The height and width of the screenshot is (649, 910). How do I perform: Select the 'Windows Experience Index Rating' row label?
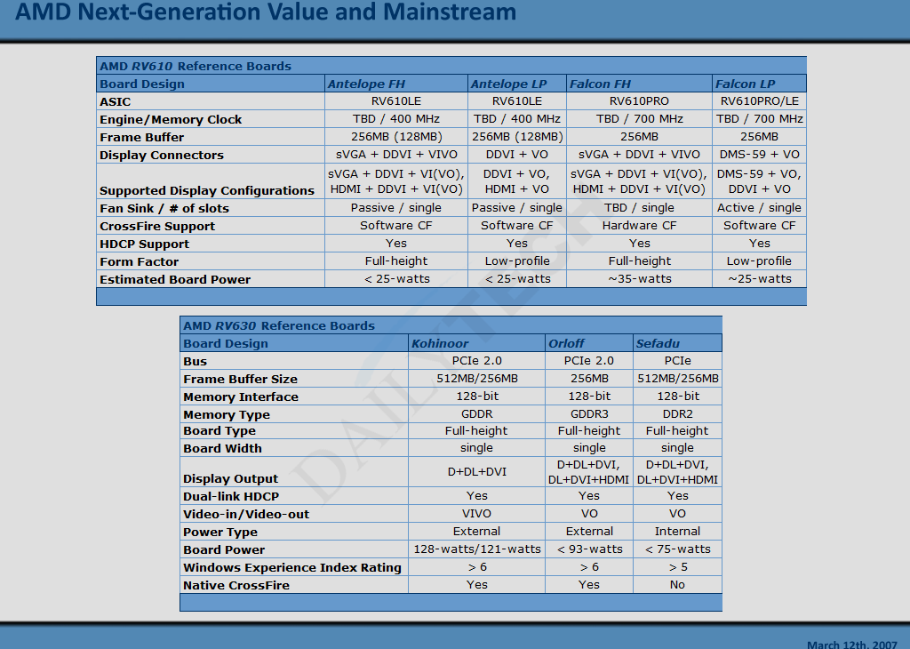pos(292,567)
